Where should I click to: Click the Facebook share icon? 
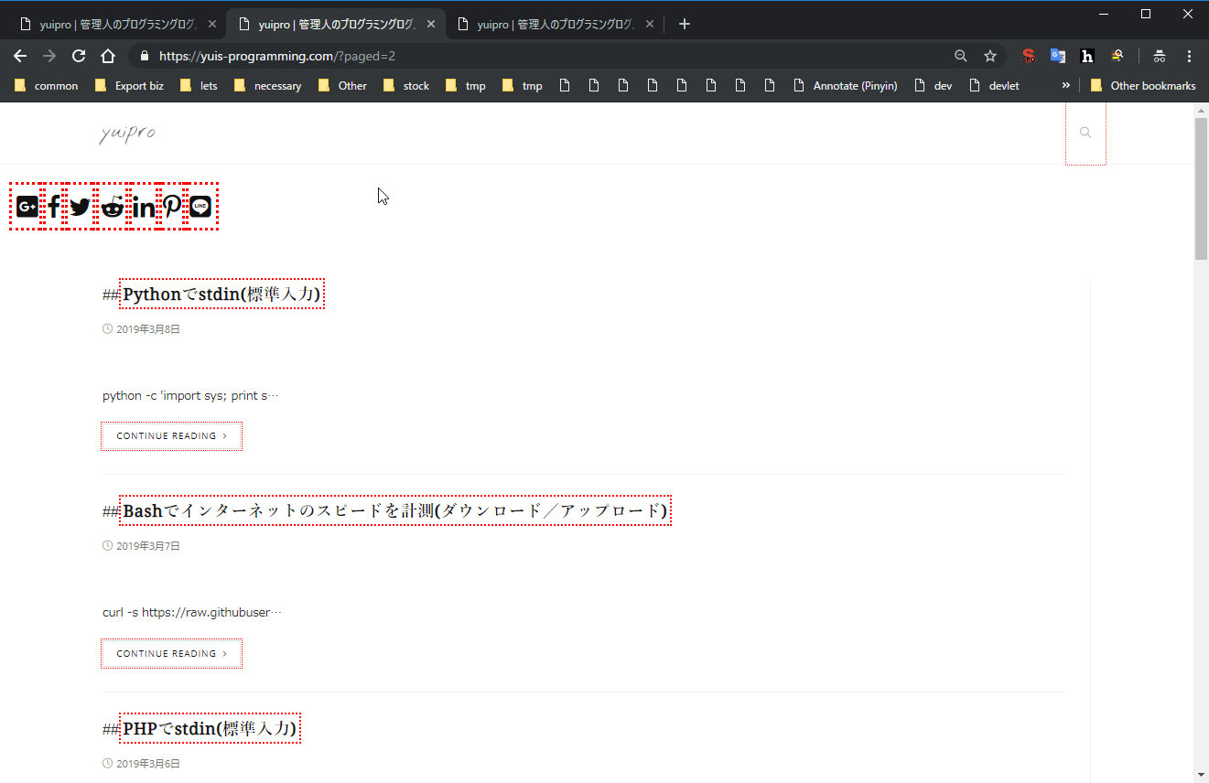[x=54, y=207]
